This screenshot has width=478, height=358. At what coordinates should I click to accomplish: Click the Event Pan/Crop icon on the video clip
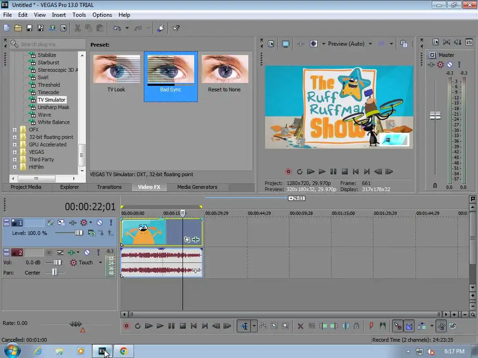coord(187,240)
